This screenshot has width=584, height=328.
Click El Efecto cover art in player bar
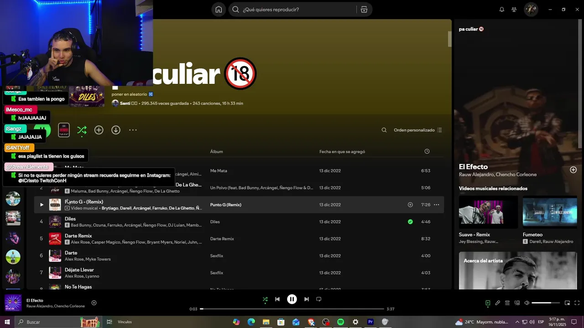[13, 303]
